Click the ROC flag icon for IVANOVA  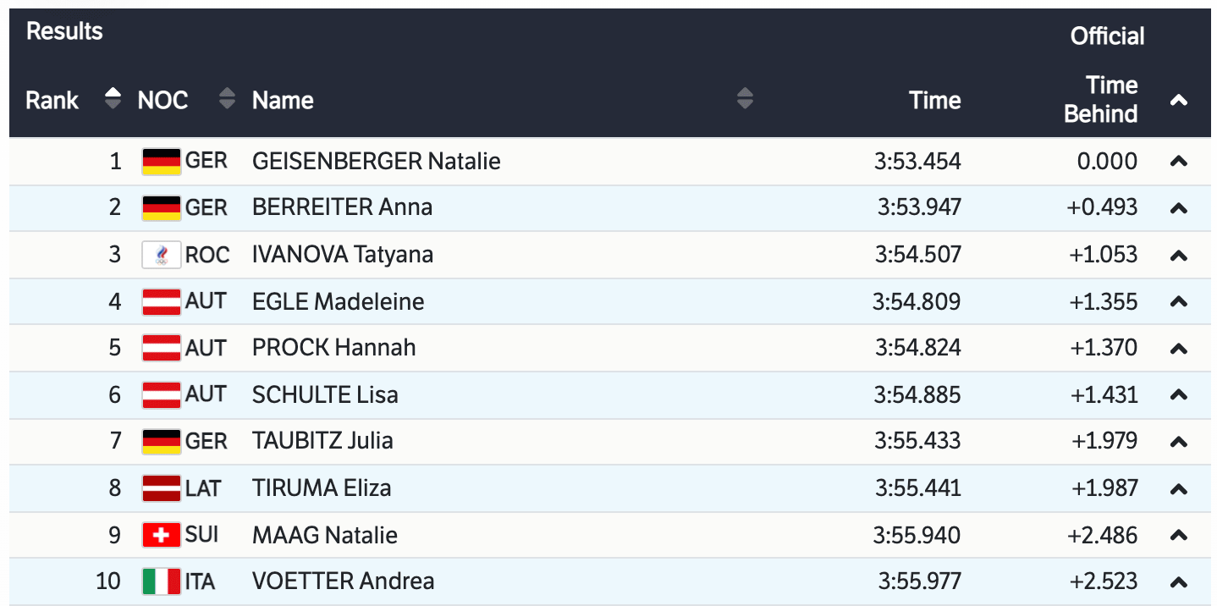point(161,255)
